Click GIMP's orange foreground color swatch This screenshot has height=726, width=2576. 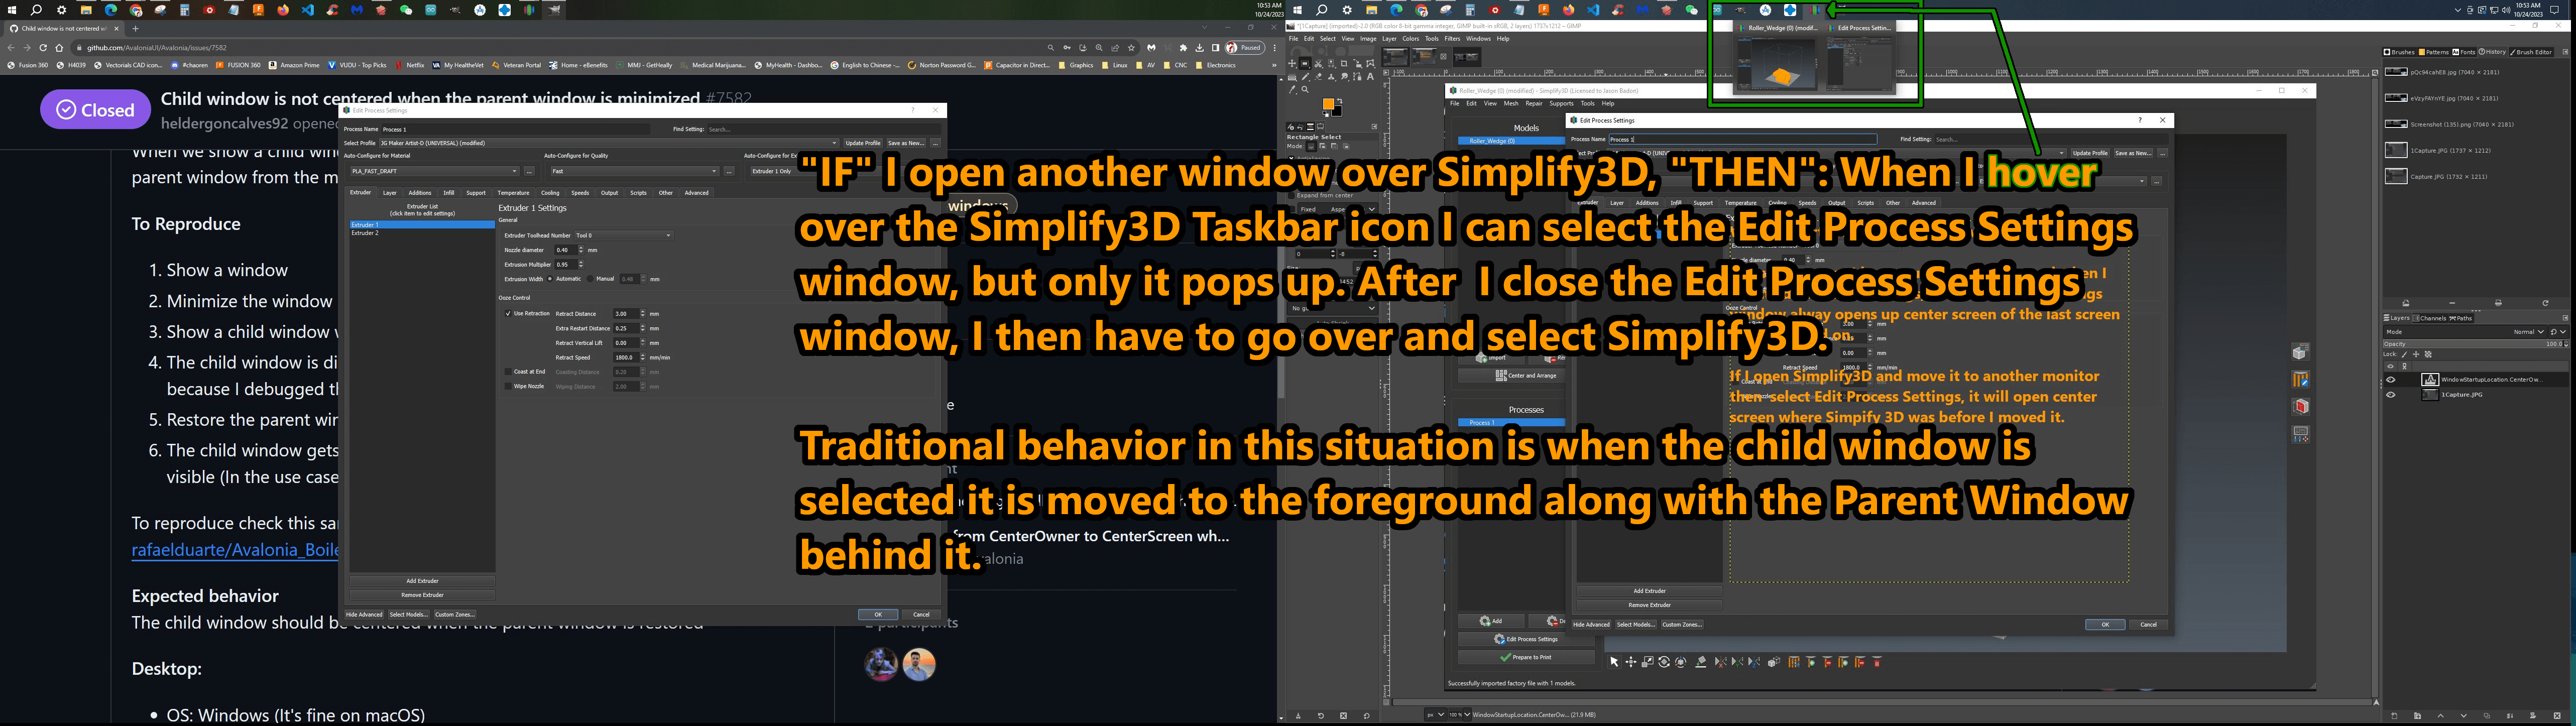(x=1329, y=104)
